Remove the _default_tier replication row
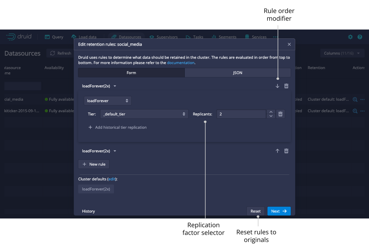Screen dimensions: 369x248 [x=280, y=114]
